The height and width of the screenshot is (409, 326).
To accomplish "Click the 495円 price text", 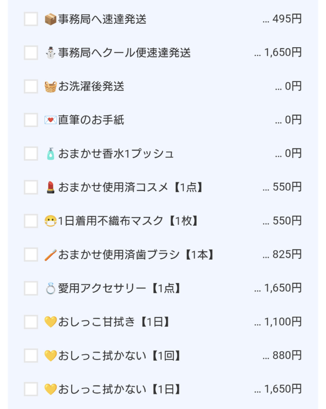I will (x=287, y=19).
